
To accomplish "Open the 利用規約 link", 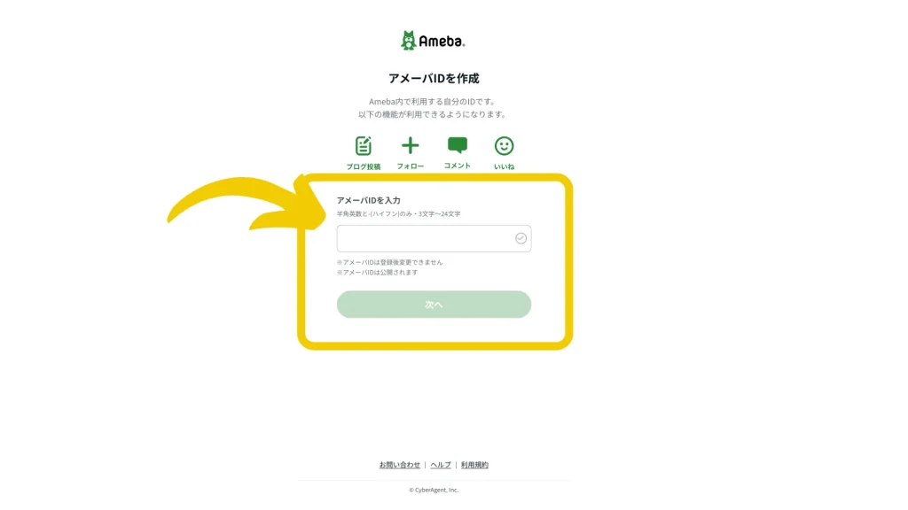I will point(474,465).
